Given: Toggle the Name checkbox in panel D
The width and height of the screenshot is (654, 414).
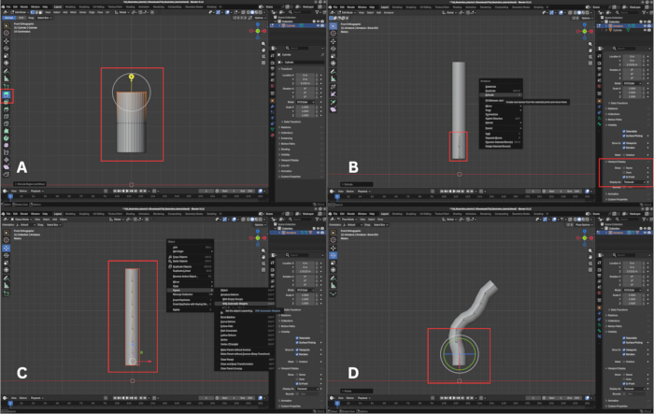Looking at the screenshot, I should [x=624, y=375].
